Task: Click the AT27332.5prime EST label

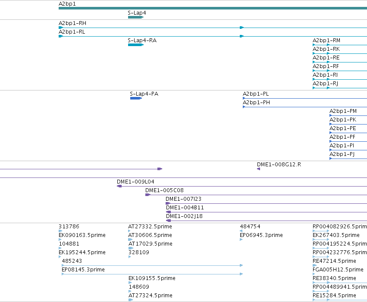Action: click(x=150, y=227)
